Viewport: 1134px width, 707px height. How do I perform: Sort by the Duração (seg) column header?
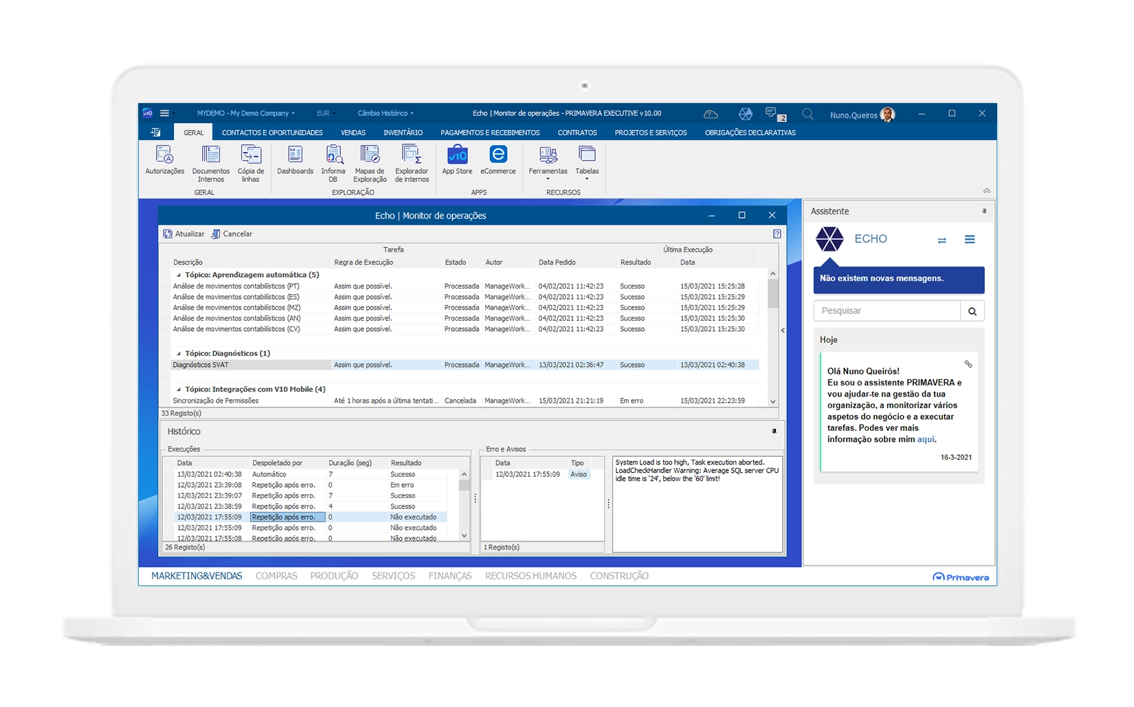pos(350,463)
